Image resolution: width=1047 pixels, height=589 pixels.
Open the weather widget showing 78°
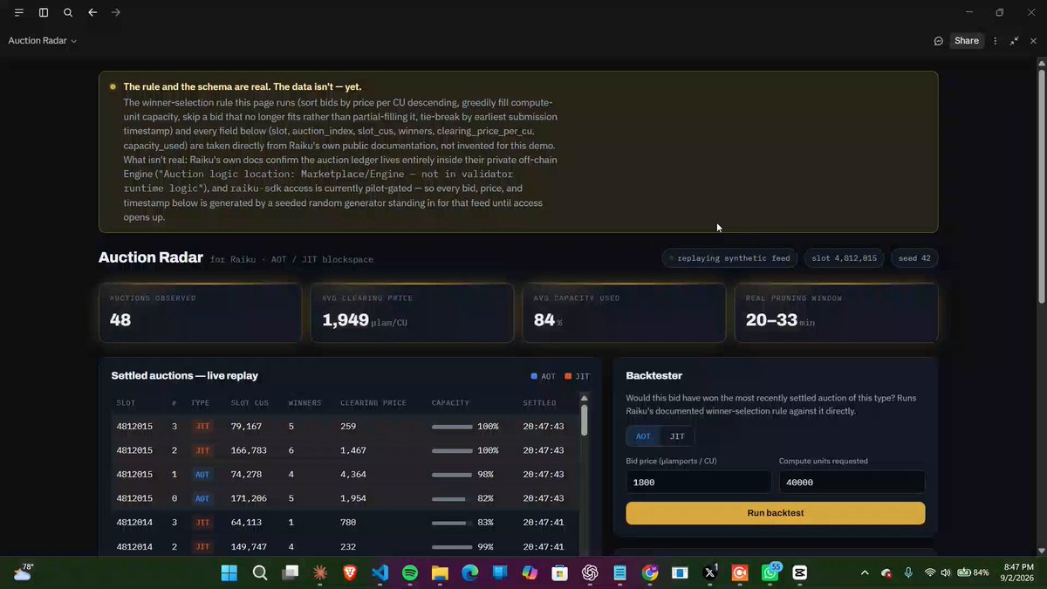click(23, 572)
